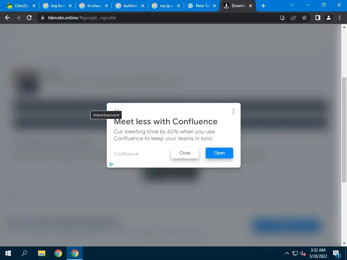Click the scrollbar up arrow

click(x=344, y=27)
